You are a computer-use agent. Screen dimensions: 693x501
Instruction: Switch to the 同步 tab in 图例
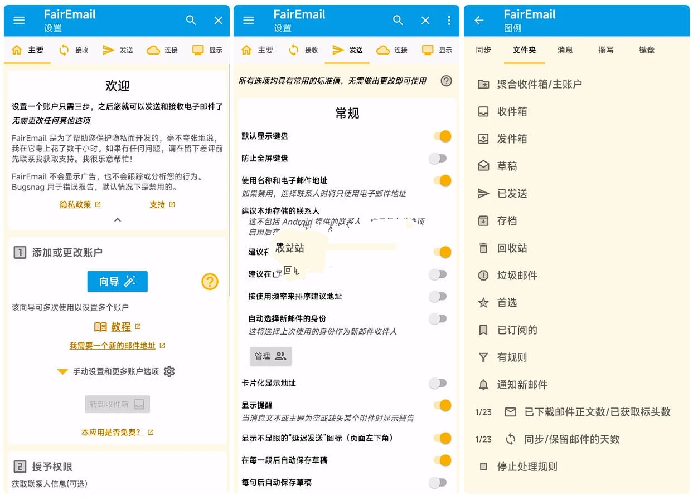click(483, 50)
